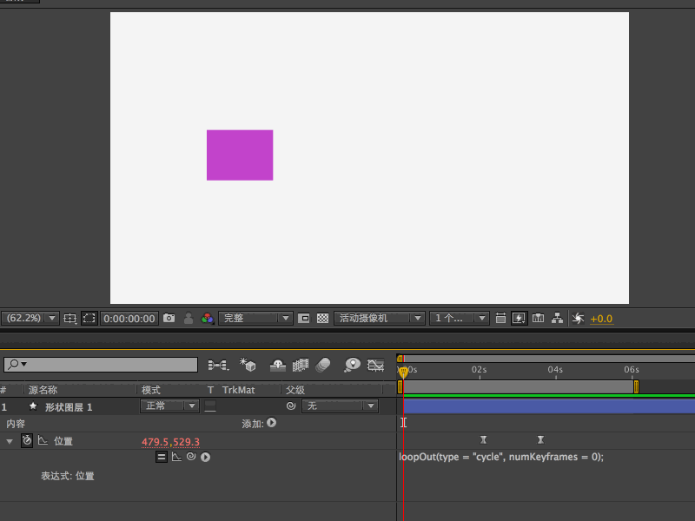The image size is (695, 521).
Task: Open the 活动摄像机 camera view dropdown
Action: tap(380, 318)
